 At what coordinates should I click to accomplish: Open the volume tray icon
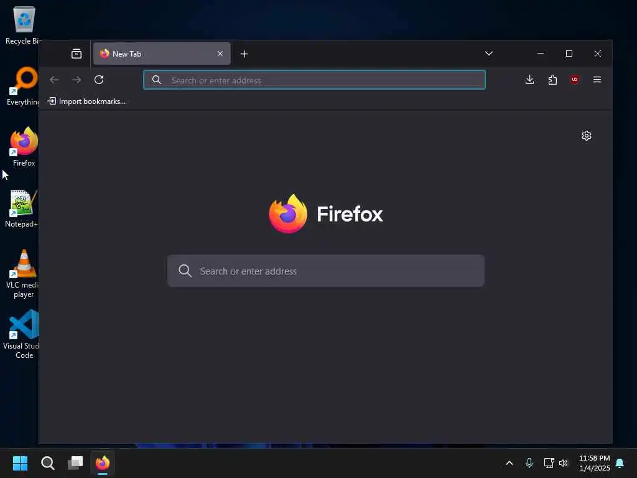click(564, 463)
